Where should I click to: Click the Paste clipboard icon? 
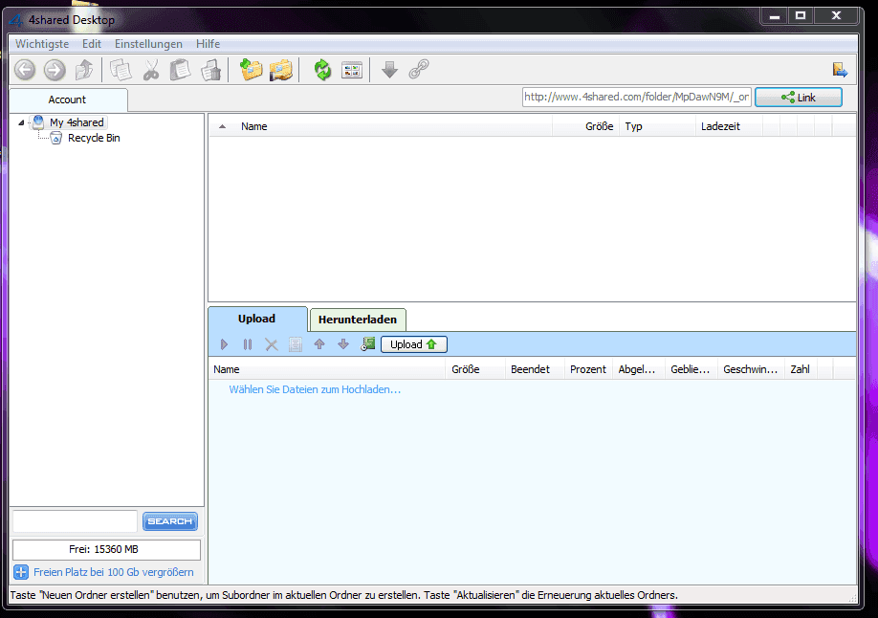tap(181, 70)
